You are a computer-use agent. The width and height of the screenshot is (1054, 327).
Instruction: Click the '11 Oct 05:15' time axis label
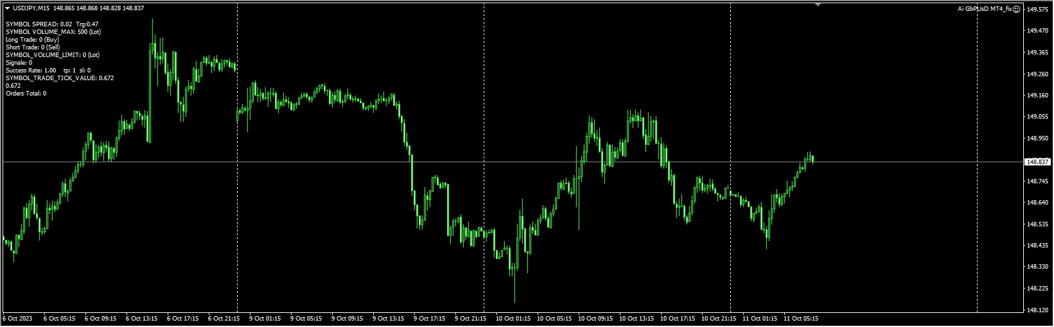pos(801,318)
